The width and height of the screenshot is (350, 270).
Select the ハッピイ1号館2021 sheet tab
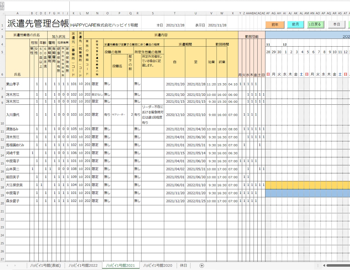[x=120, y=265]
